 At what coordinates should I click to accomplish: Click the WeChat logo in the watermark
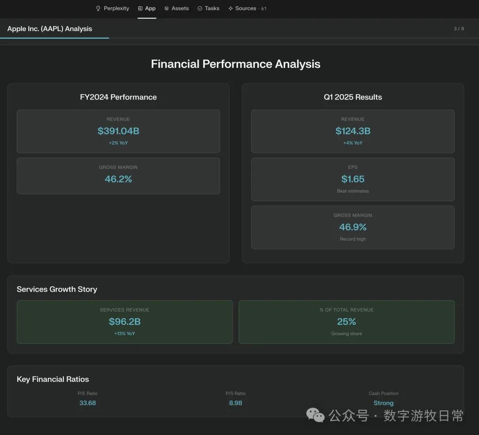pyautogui.click(x=315, y=415)
